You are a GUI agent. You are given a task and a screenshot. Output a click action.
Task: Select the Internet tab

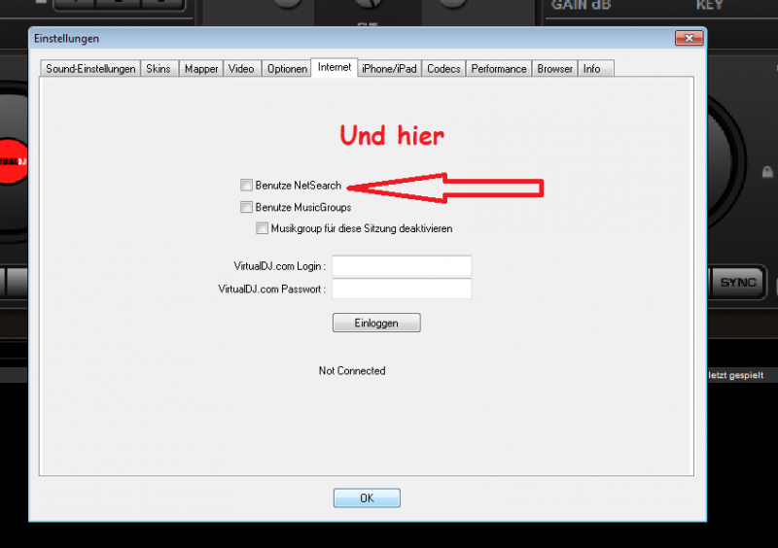click(335, 67)
